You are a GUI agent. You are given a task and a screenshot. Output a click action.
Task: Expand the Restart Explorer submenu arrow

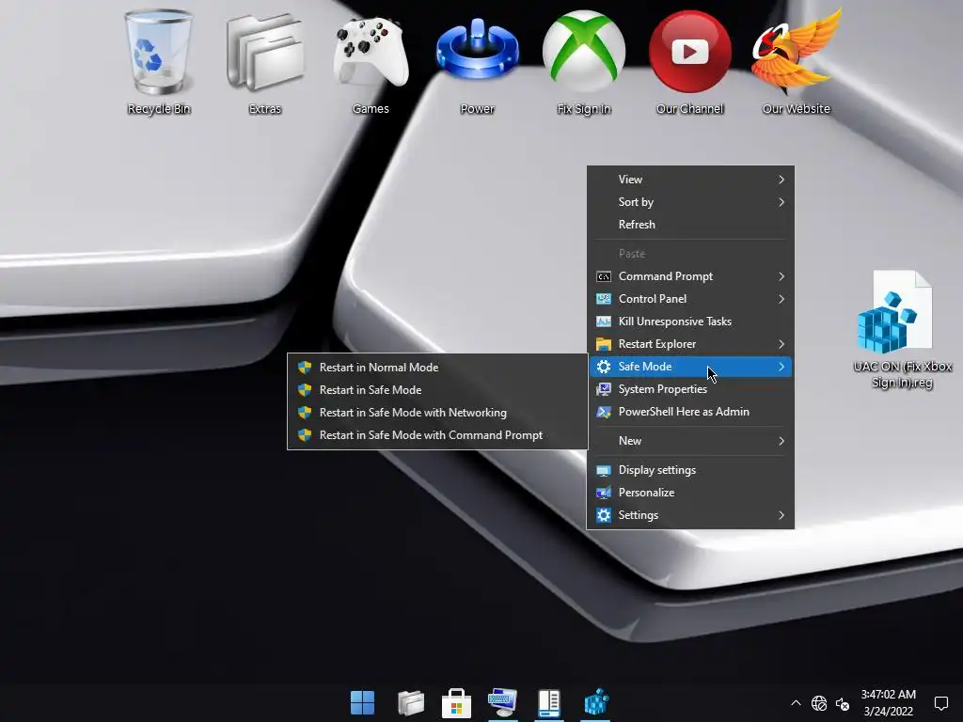click(x=781, y=344)
